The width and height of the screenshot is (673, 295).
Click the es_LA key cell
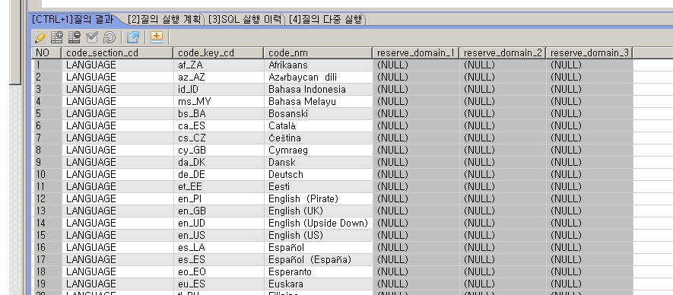pyautogui.click(x=218, y=247)
